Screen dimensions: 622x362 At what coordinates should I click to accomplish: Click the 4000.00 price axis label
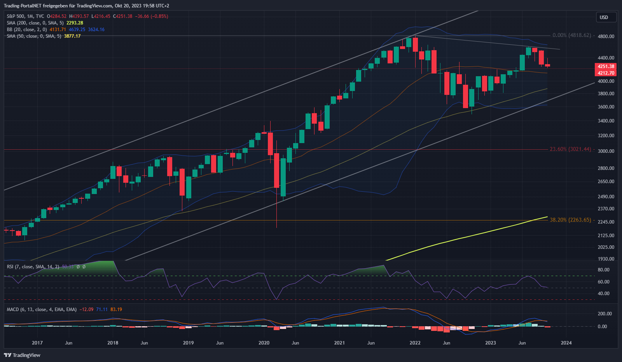click(x=606, y=81)
